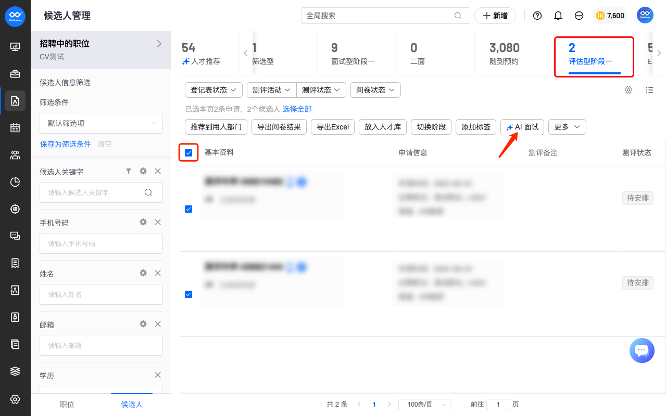The image size is (666, 416).
Task: Remove the 邮箱 filter
Action: (x=158, y=324)
